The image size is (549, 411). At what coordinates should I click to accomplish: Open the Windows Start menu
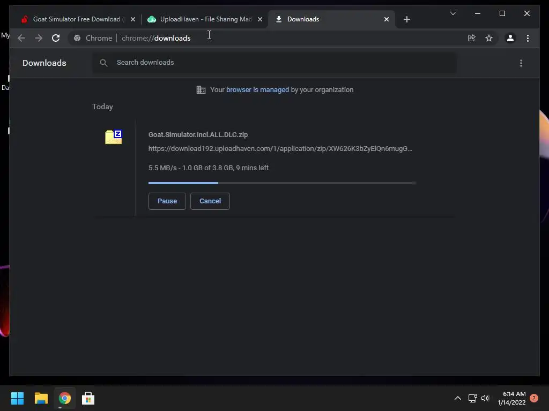point(17,398)
